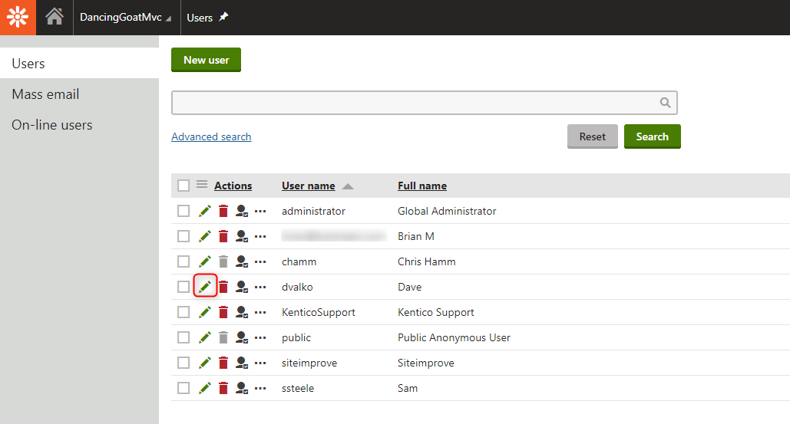The image size is (790, 424).
Task: Run the Search button
Action: coord(652,136)
